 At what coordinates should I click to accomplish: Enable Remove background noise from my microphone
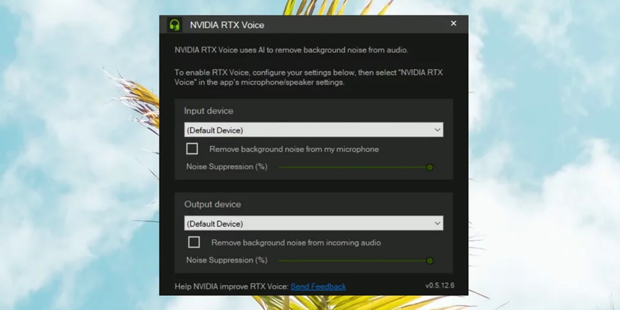(192, 149)
